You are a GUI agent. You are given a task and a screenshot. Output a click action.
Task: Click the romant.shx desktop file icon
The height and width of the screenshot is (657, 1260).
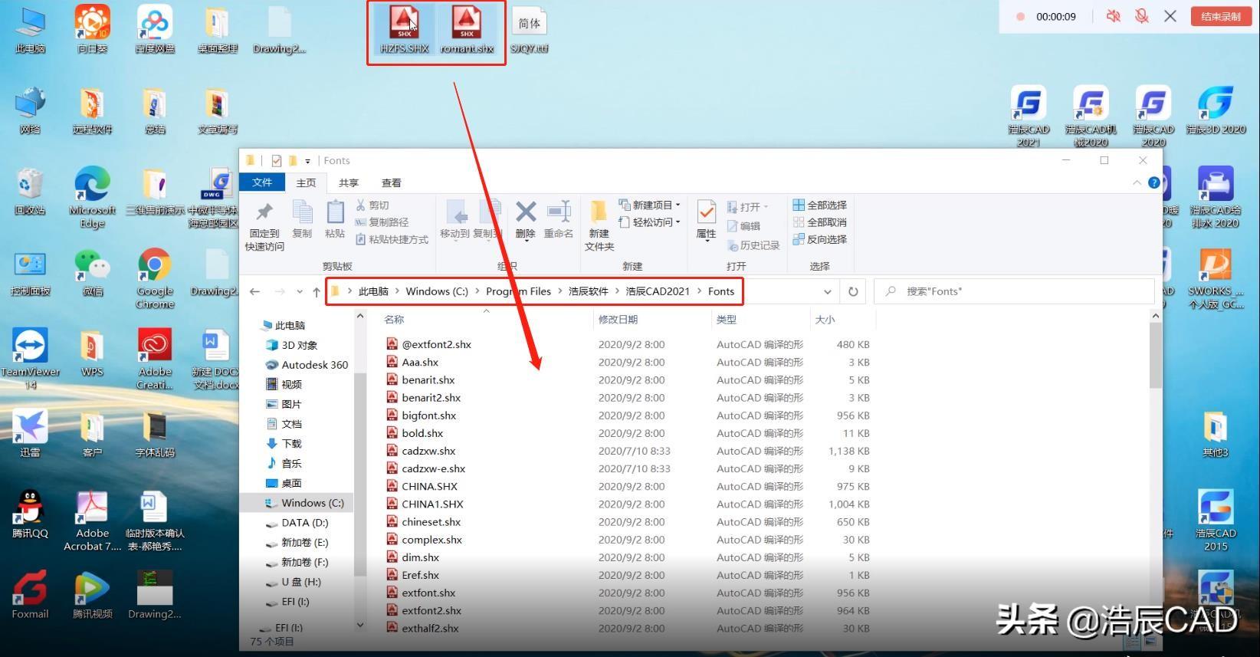click(467, 30)
